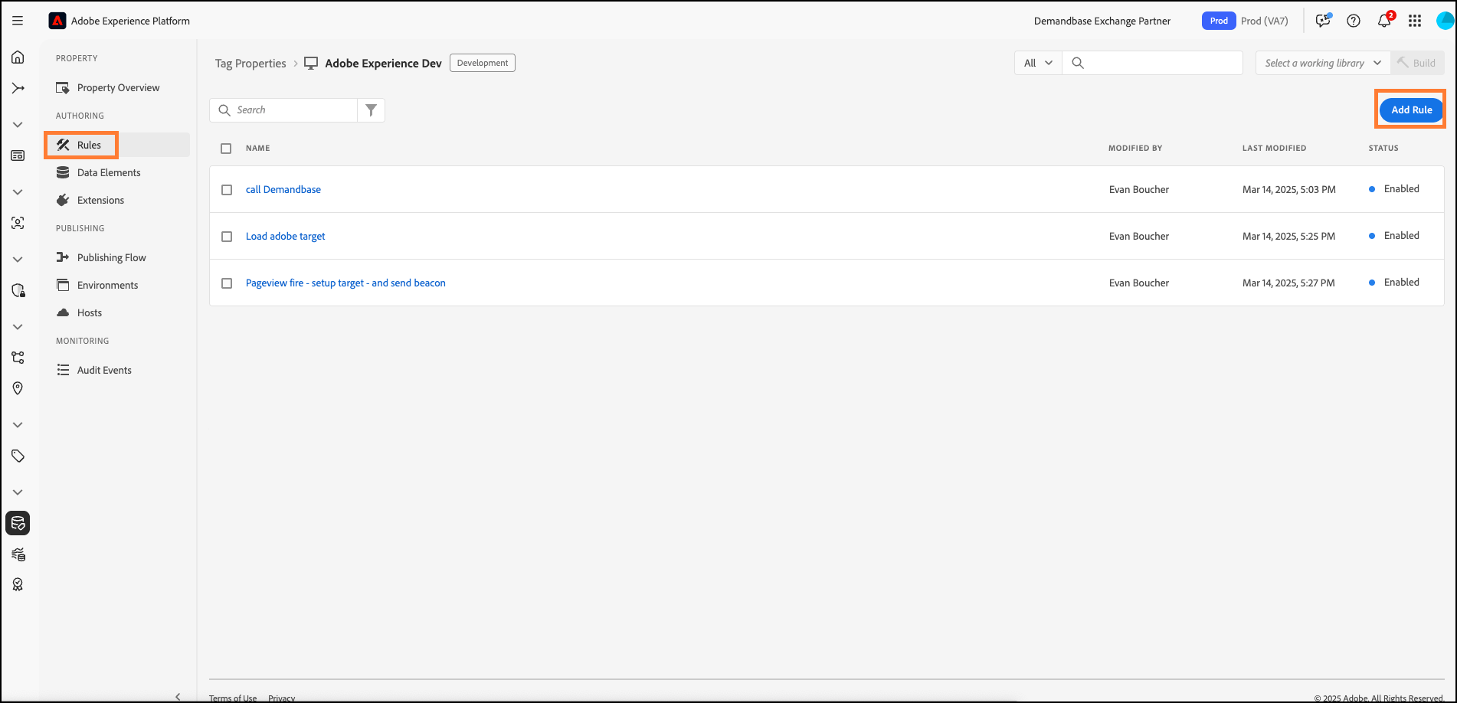Go to Publishing Flow section

tap(111, 257)
